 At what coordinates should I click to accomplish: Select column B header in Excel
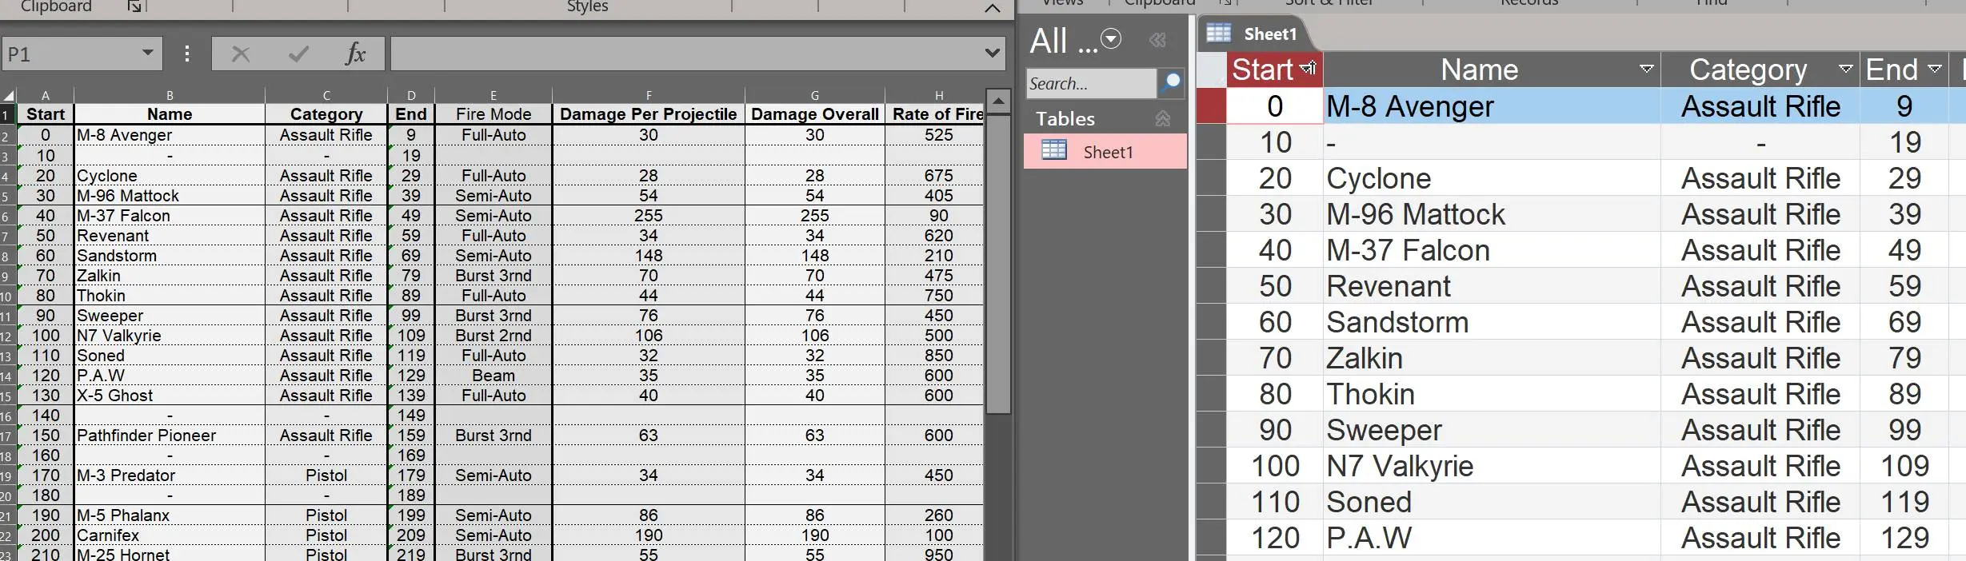coord(170,96)
